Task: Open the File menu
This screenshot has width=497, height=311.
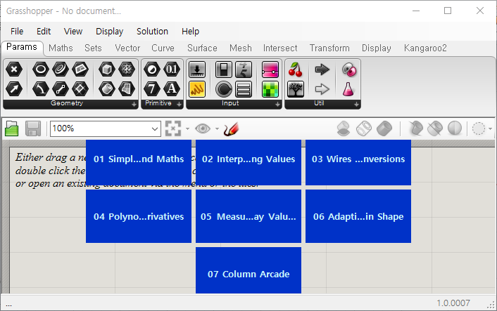Action: (17, 32)
